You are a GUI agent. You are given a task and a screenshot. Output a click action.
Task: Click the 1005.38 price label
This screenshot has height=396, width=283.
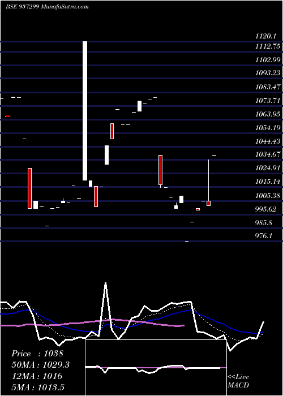pos(268,196)
